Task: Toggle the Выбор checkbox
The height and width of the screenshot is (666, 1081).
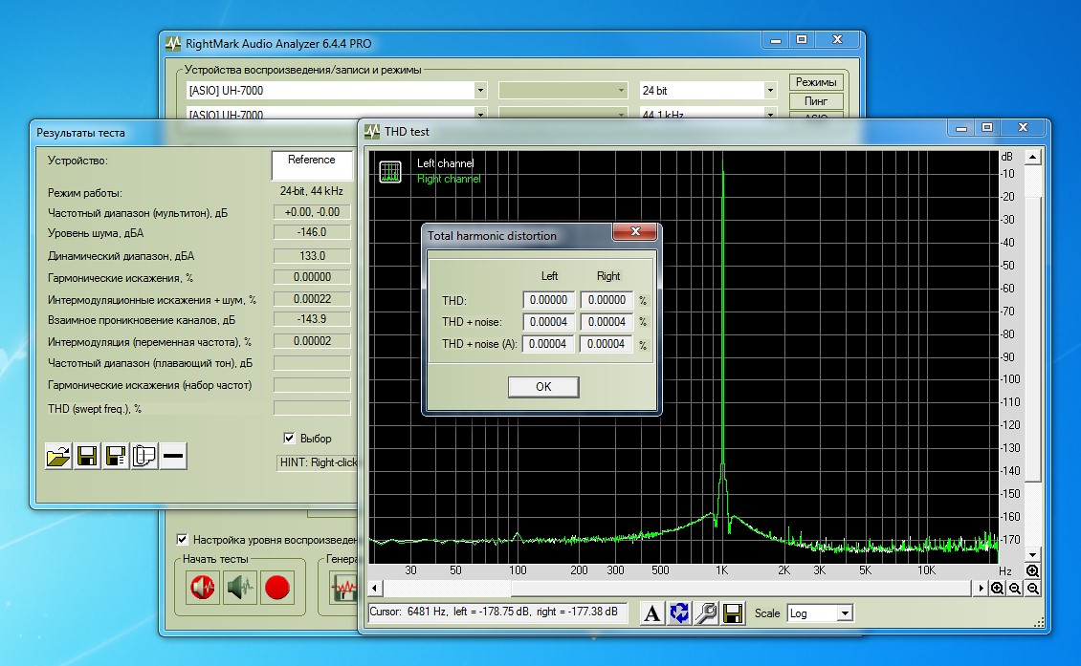Action: click(289, 438)
